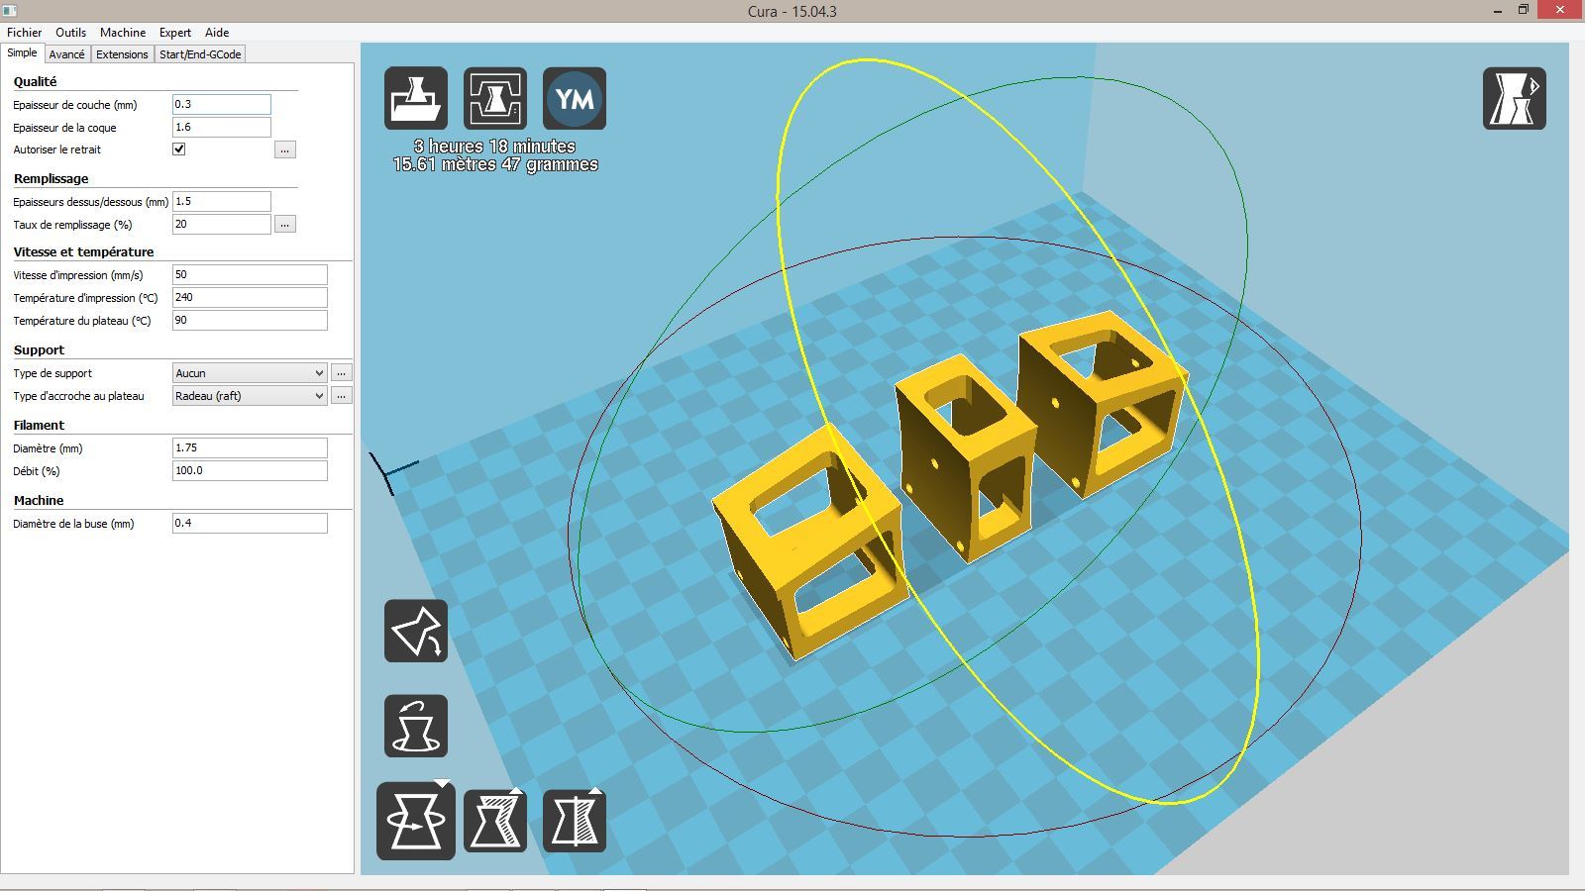Click the Load model file icon
This screenshot has height=891, width=1585.
pyautogui.click(x=416, y=98)
